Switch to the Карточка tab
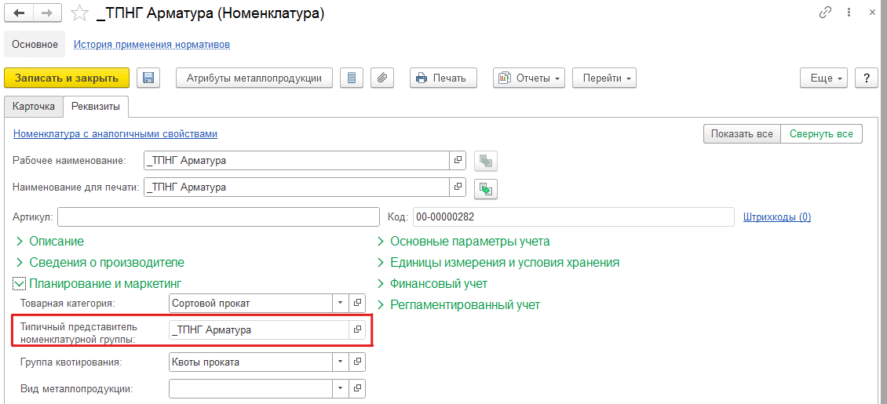 point(34,106)
